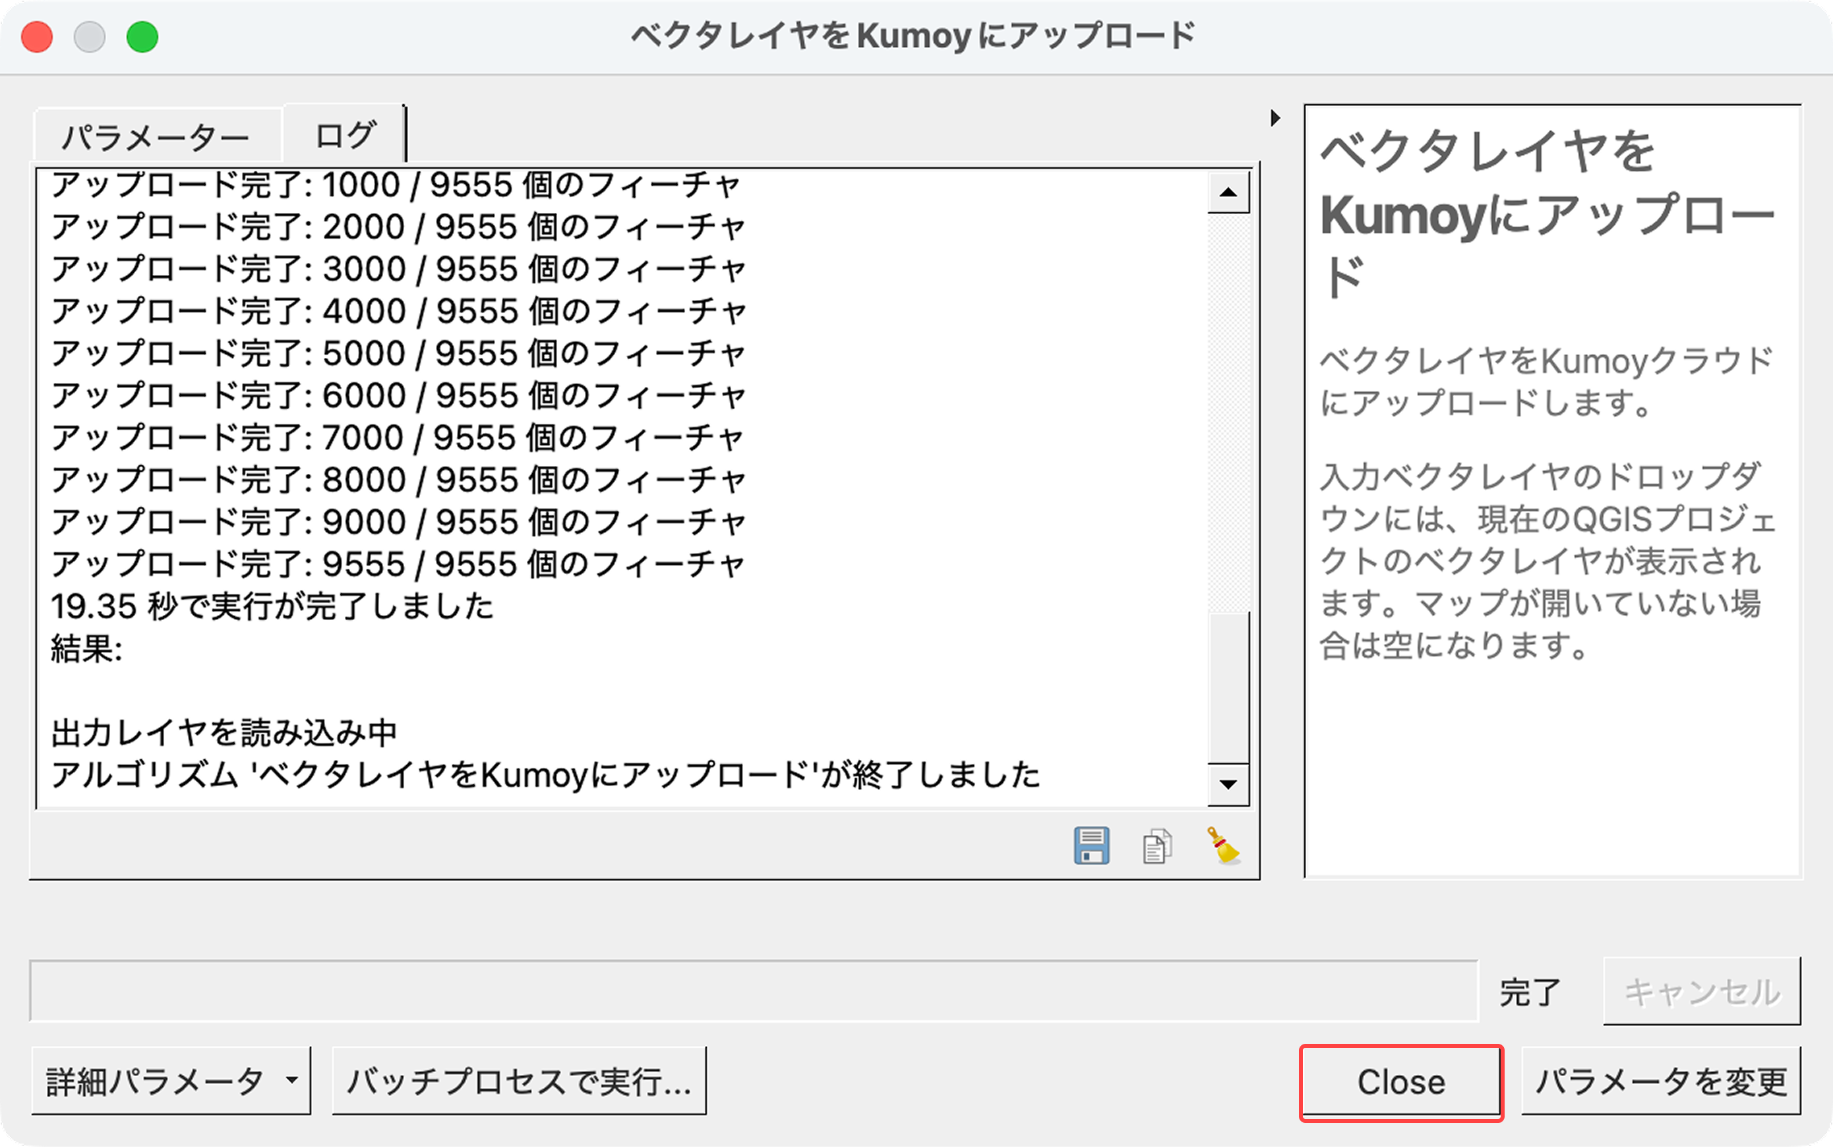Click the disabled キャンセル button
Screen dimensions: 1833x1148
(x=1702, y=990)
